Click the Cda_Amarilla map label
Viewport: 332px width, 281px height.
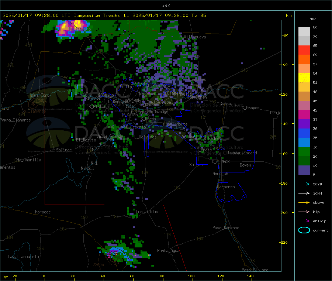pyautogui.click(x=28, y=160)
